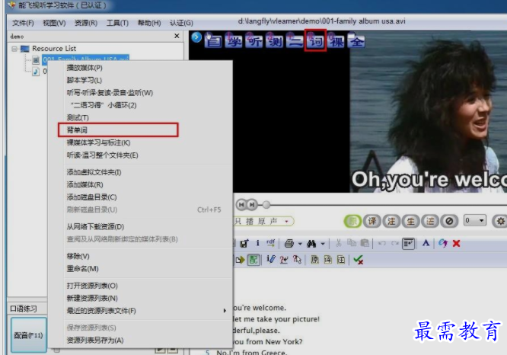Open the gear settings round button

tap(500, 222)
